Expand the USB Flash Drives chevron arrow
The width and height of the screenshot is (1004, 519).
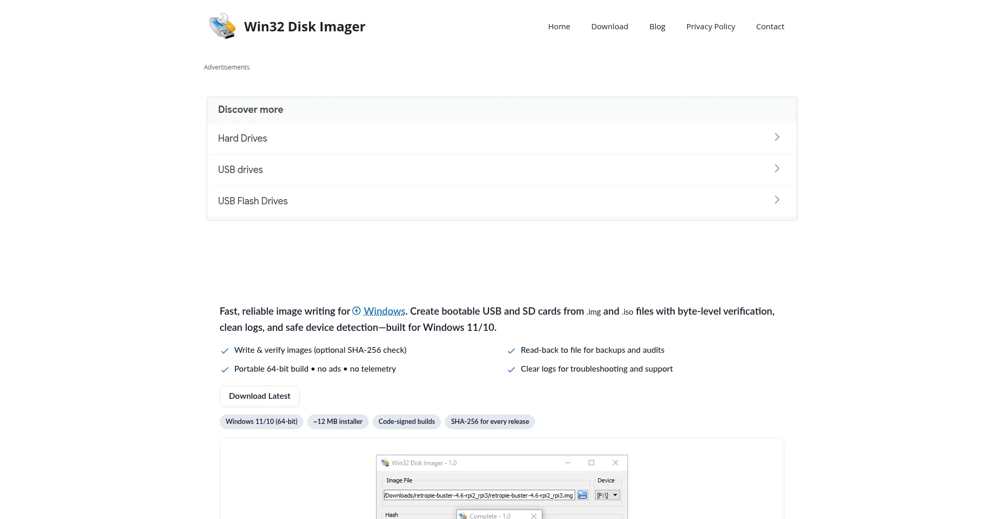777,200
